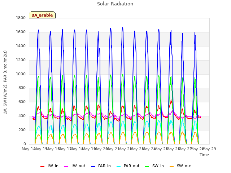Select the SW_in legend label
This screenshot has height=173, width=231.
pyautogui.click(x=158, y=166)
